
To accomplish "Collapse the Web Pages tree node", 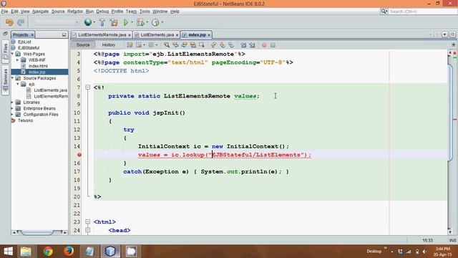I will pyautogui.click(x=13, y=54).
